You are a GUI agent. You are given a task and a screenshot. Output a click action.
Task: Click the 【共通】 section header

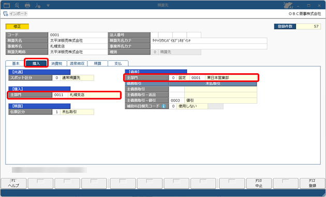coord(39,72)
